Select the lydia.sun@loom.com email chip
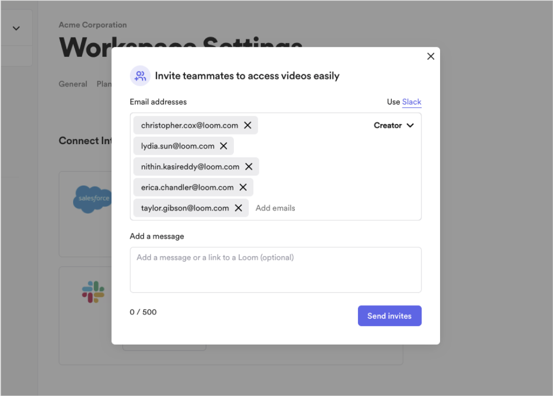 [178, 146]
